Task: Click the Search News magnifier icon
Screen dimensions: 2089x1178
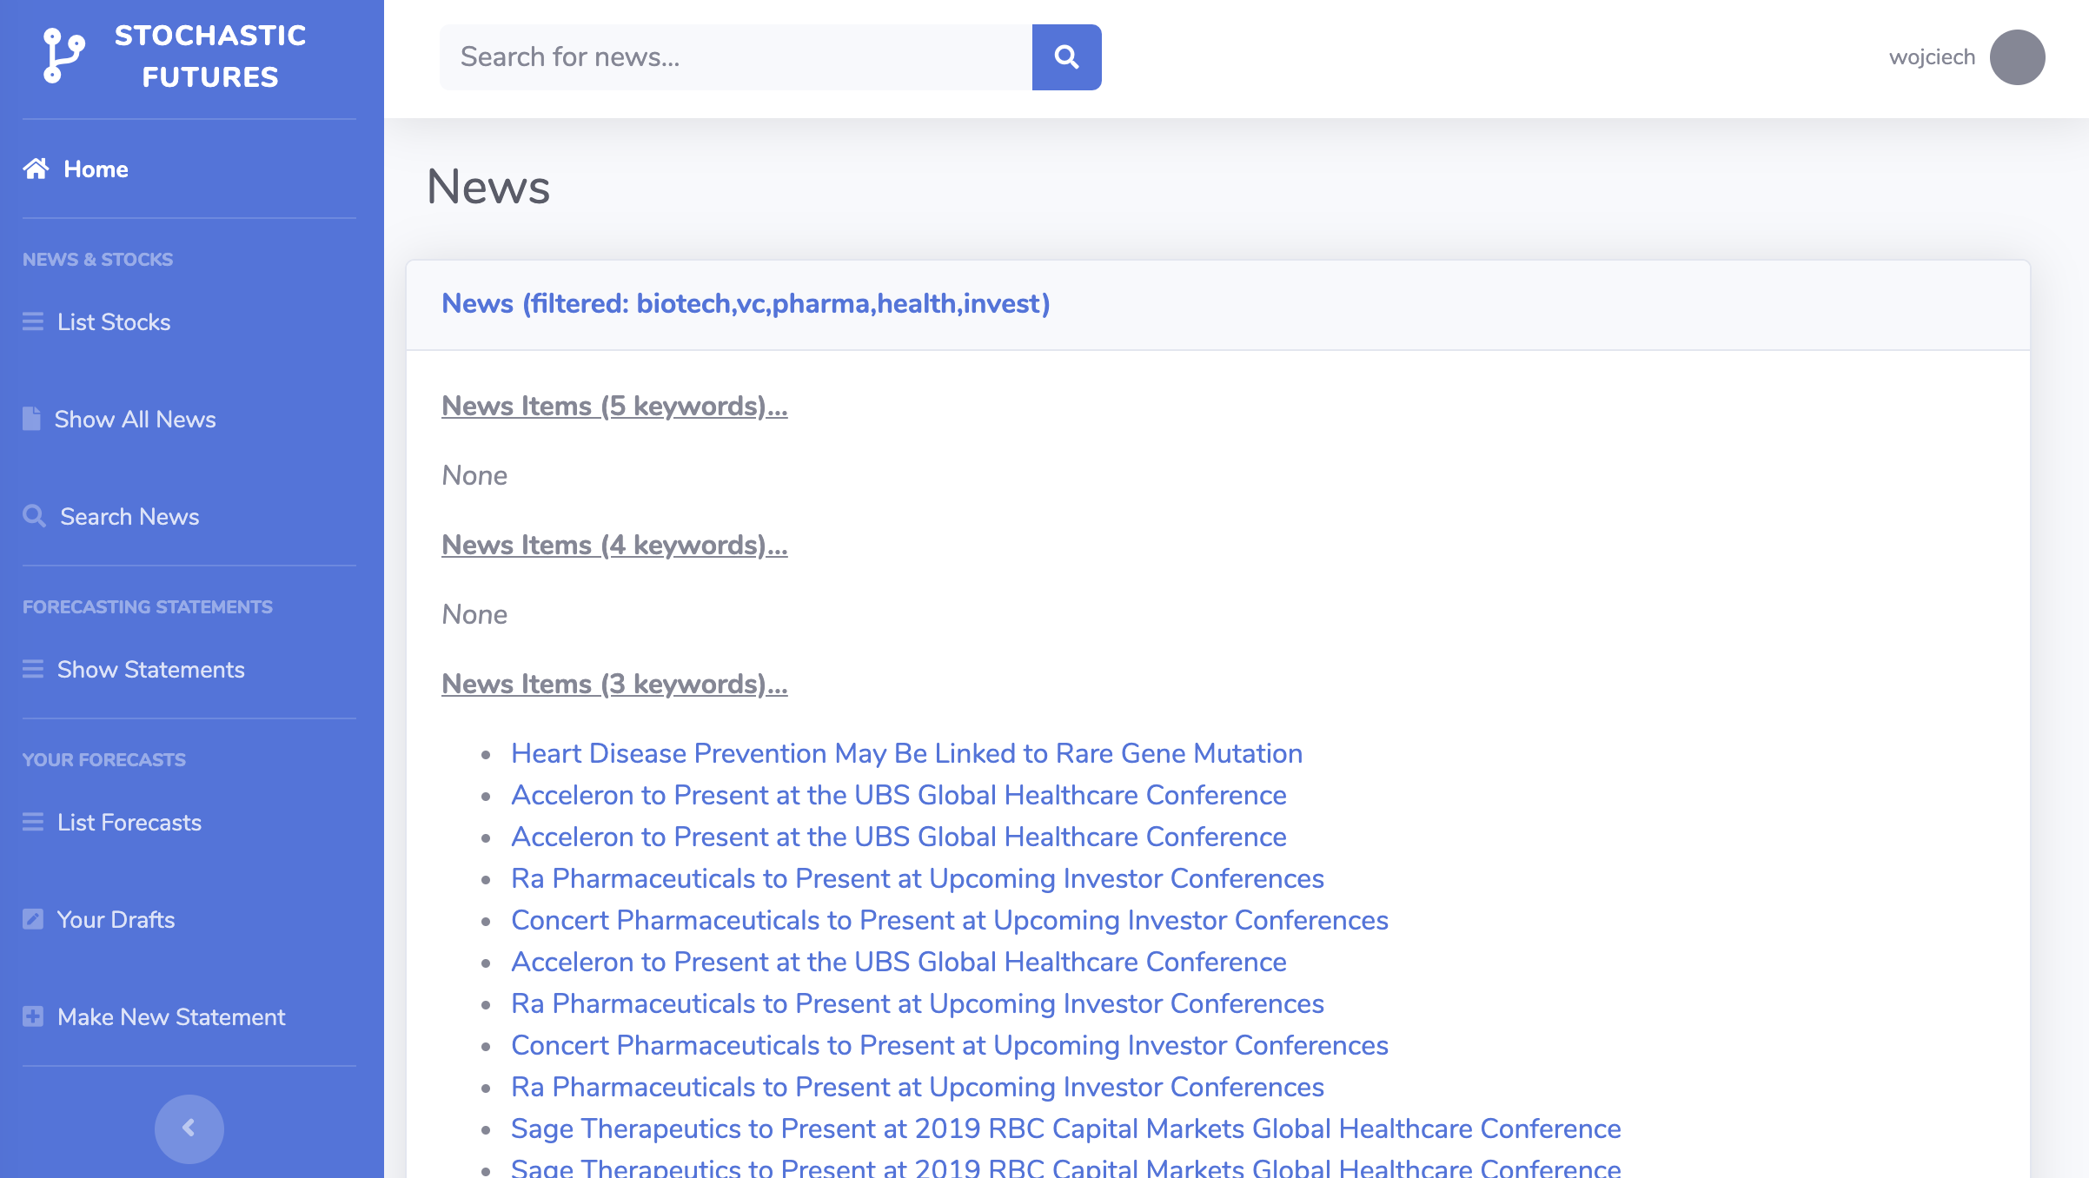Action: [x=34, y=516]
